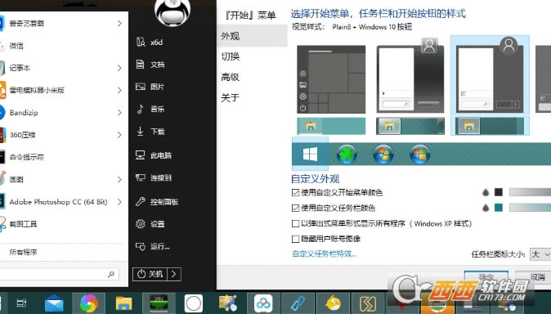The height and width of the screenshot is (314, 551).
Task: Open 任务栏图标大小 dropdown
Action: tap(540, 253)
